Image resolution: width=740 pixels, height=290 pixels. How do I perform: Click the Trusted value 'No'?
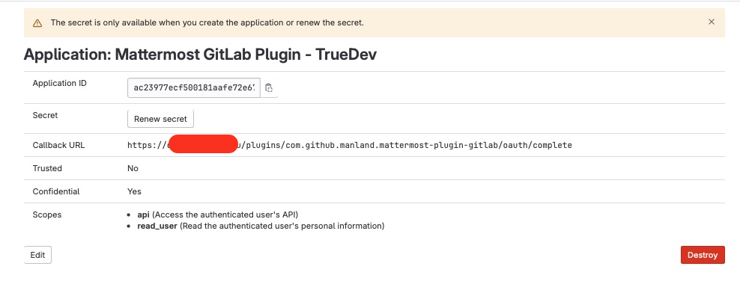coord(133,168)
